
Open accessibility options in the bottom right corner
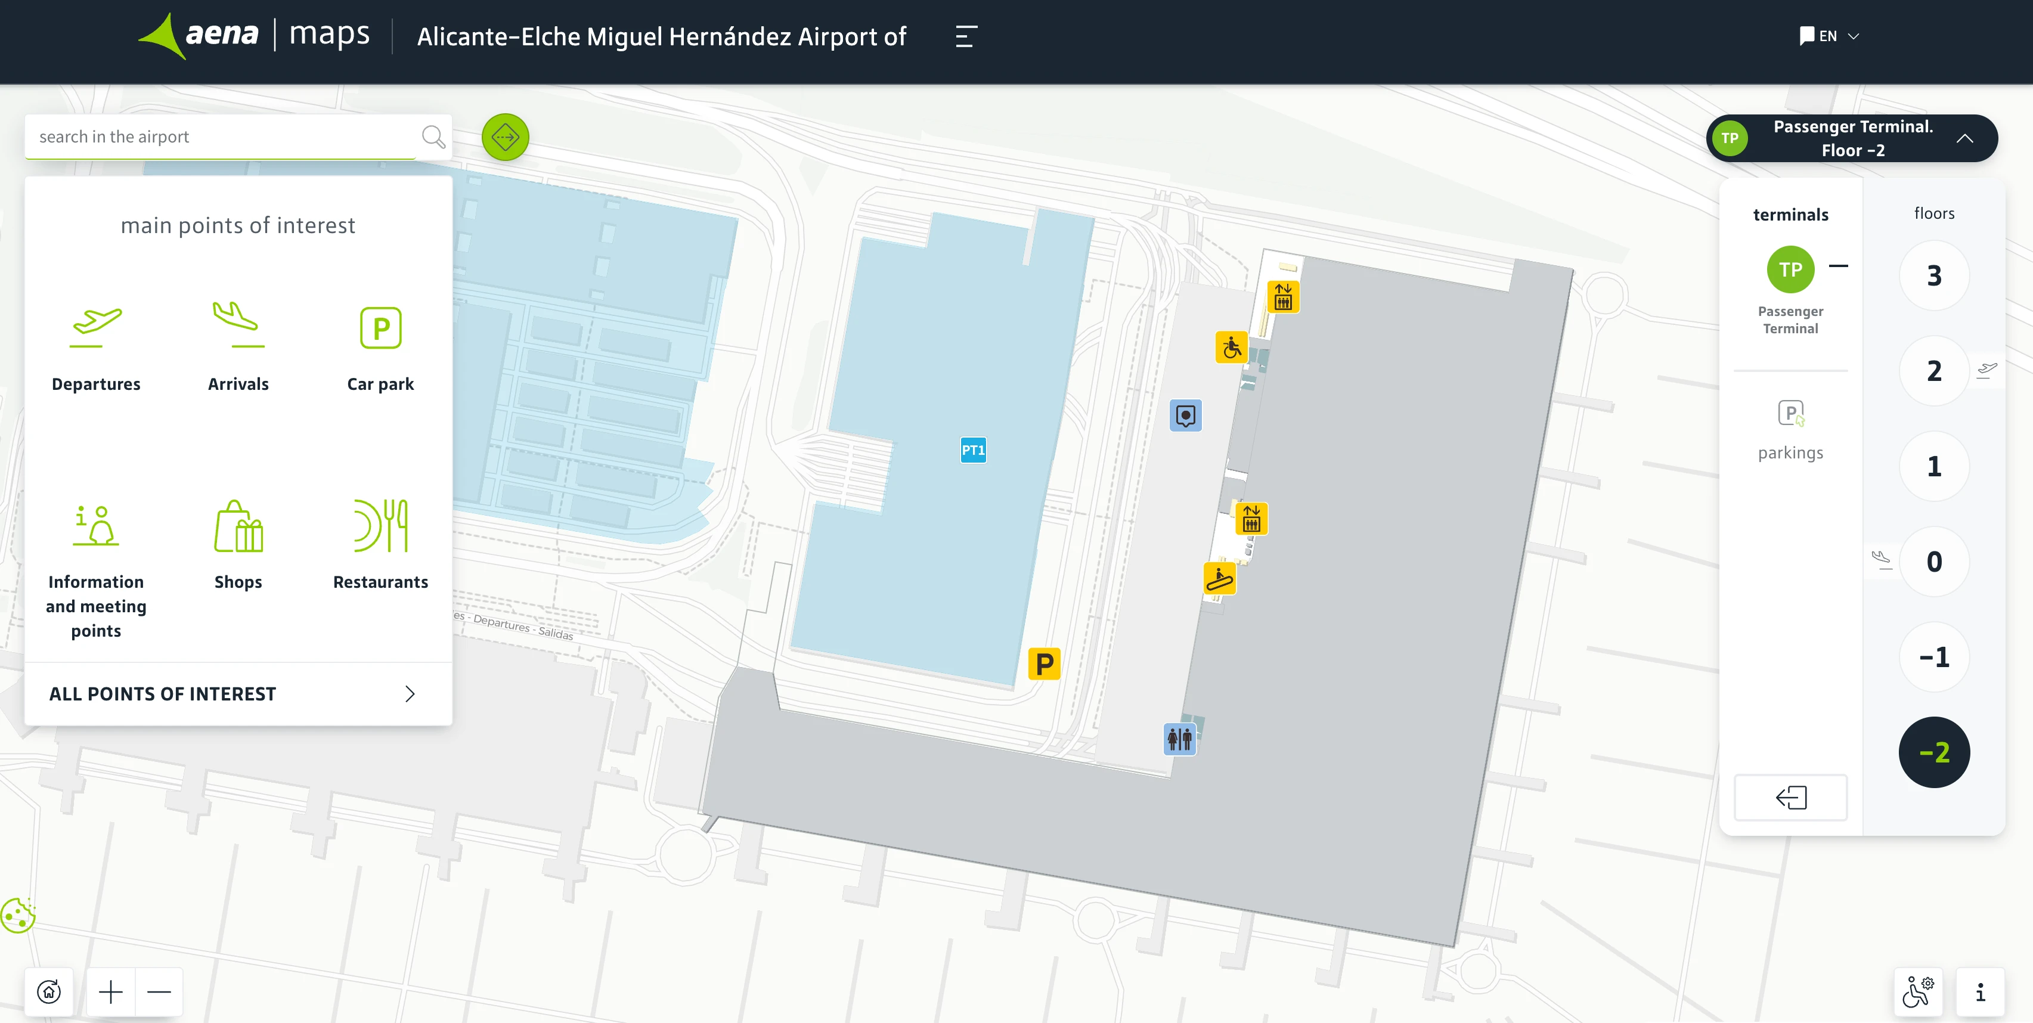[1919, 991]
